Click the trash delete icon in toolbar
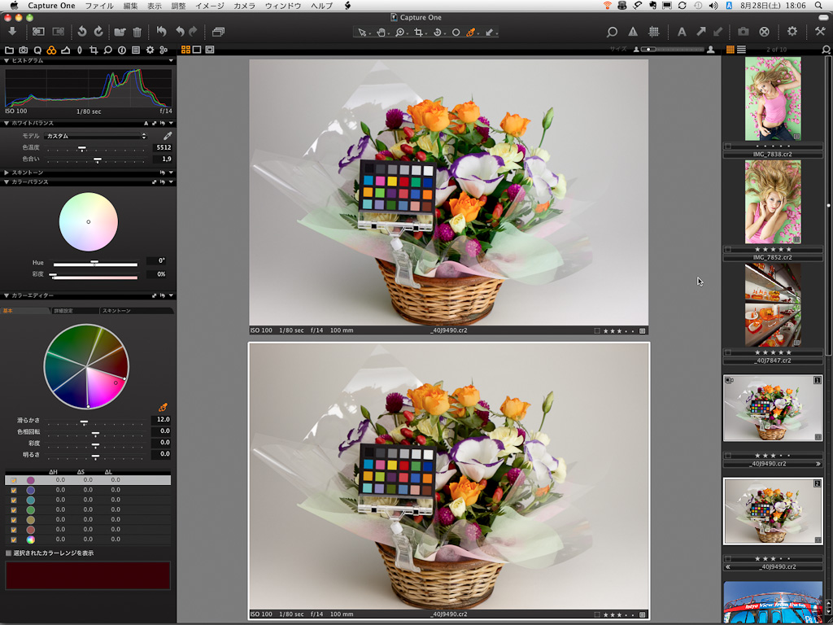This screenshot has height=625, width=833. point(137,32)
